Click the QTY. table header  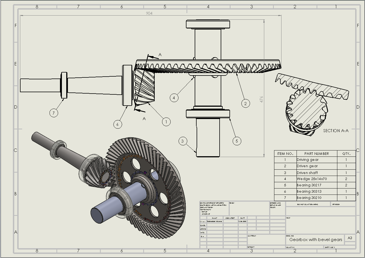pyautogui.click(x=346, y=153)
